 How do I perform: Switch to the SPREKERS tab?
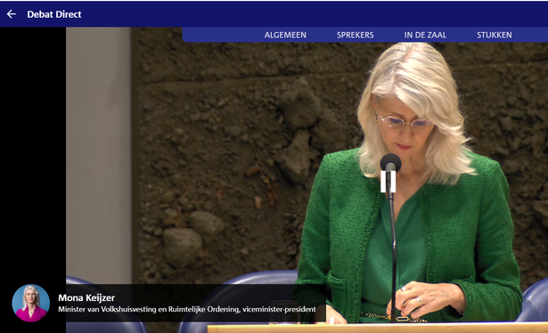point(355,35)
